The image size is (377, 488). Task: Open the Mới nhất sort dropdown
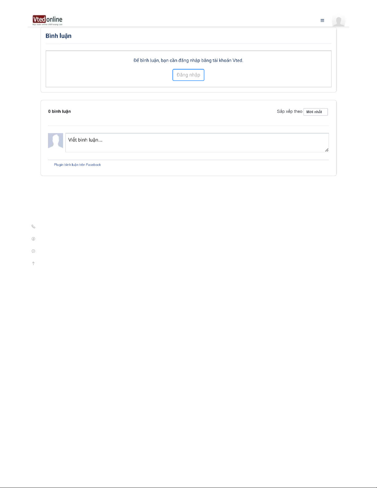[315, 112]
